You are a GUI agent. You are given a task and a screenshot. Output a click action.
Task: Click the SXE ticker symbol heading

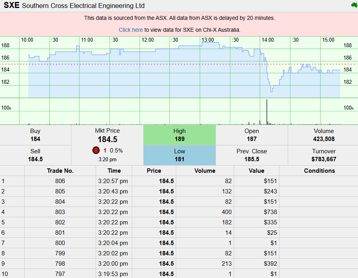pos(12,6)
